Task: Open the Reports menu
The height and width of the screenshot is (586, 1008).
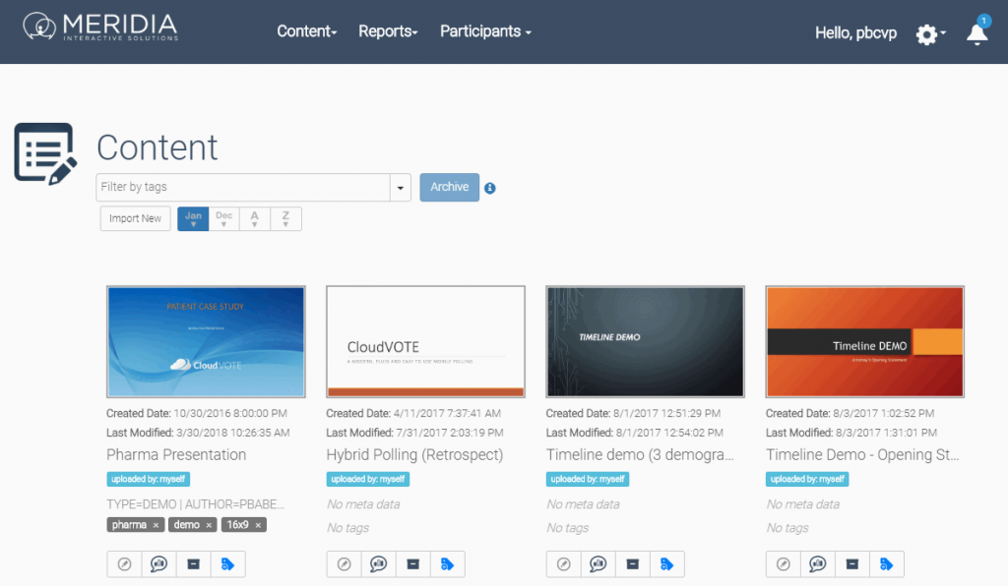Action: (388, 31)
